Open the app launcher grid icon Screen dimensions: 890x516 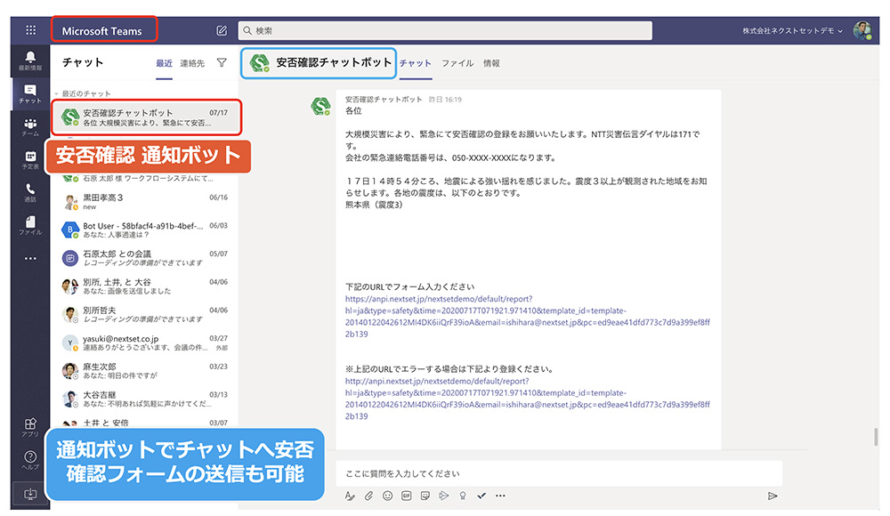point(30,30)
